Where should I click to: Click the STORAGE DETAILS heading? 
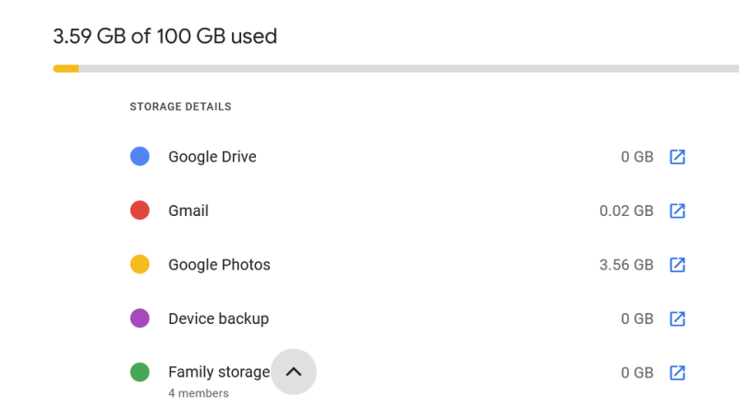[180, 107]
